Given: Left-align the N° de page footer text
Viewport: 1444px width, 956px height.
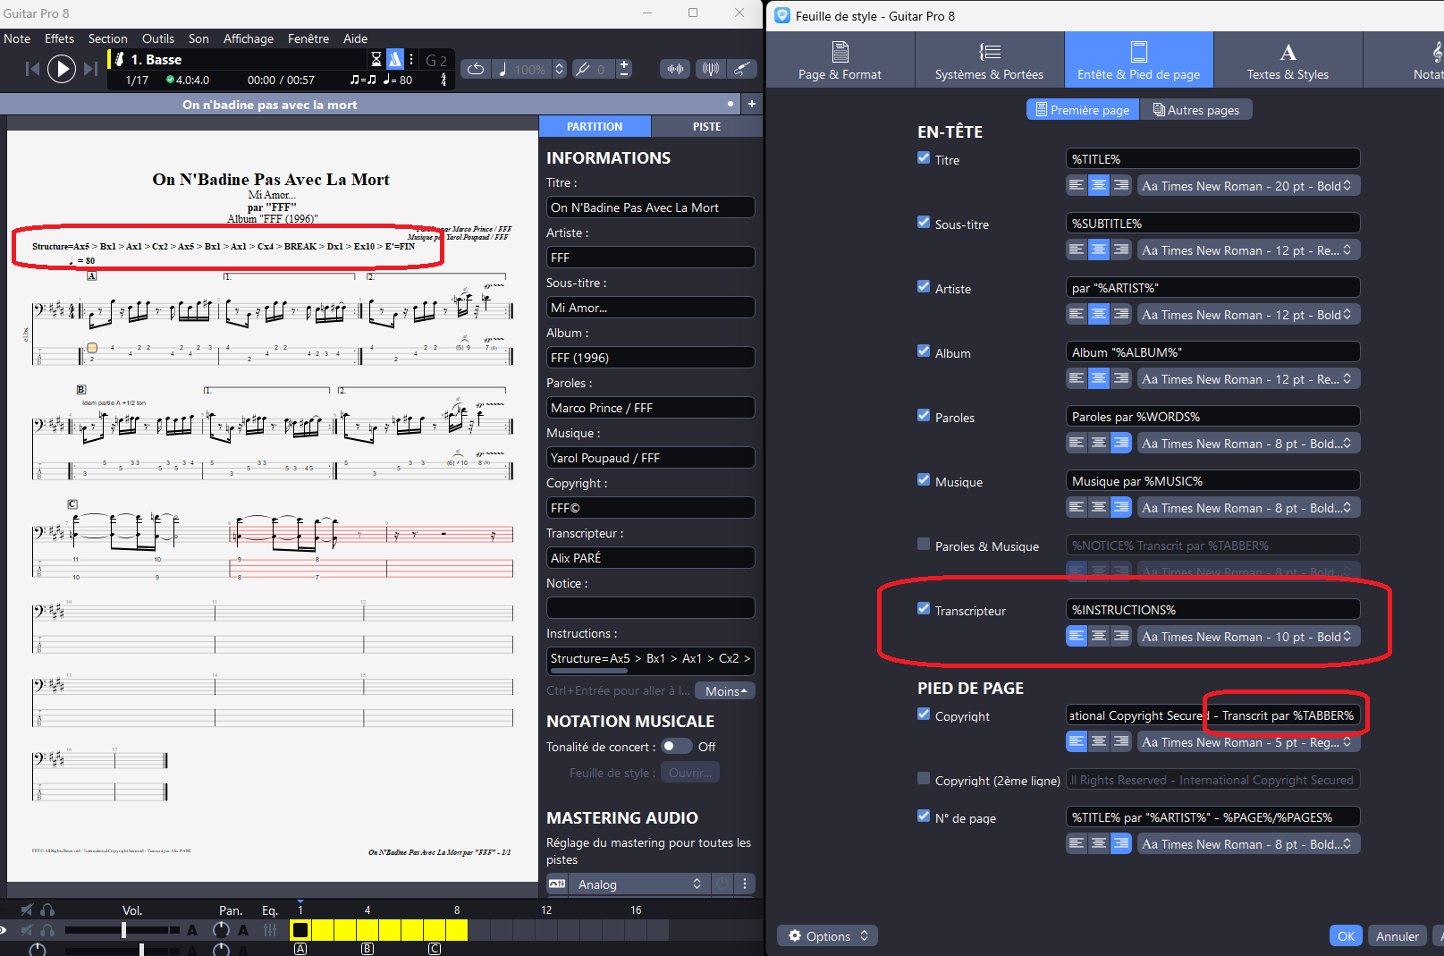Looking at the screenshot, I should tap(1077, 843).
